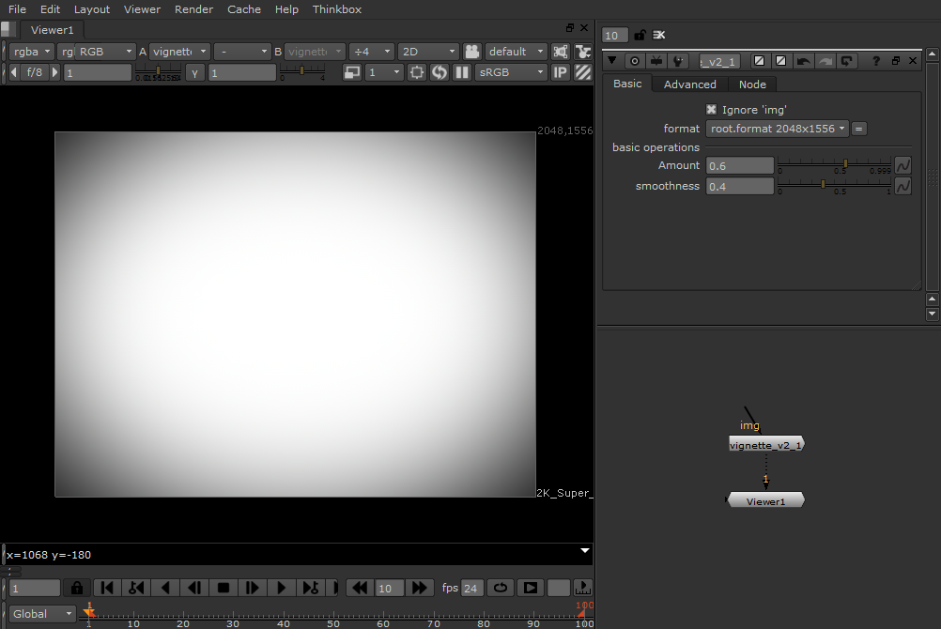
Task: Toggle the IP input process button
Action: click(x=560, y=72)
